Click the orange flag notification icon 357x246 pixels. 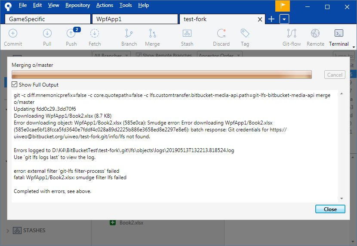(283, 6)
